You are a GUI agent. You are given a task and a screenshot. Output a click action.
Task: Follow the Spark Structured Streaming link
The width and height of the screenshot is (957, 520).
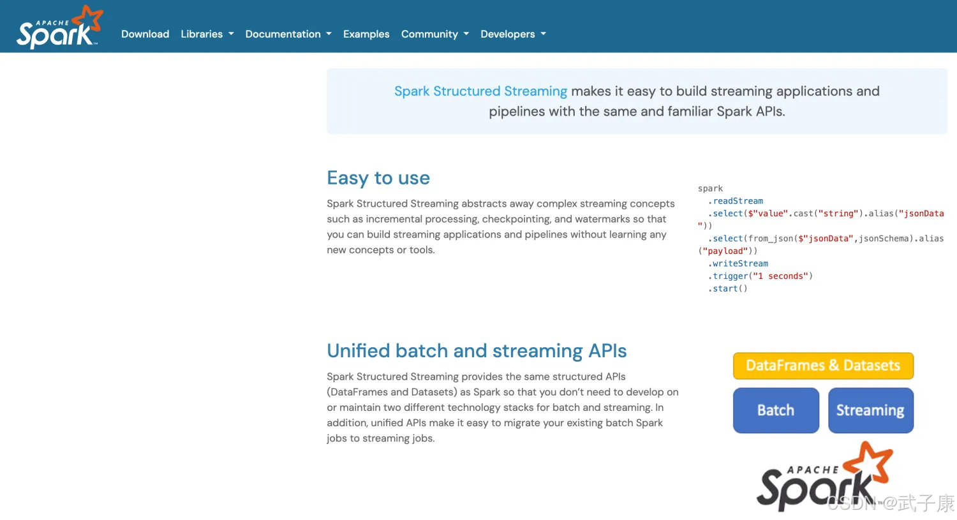point(480,91)
